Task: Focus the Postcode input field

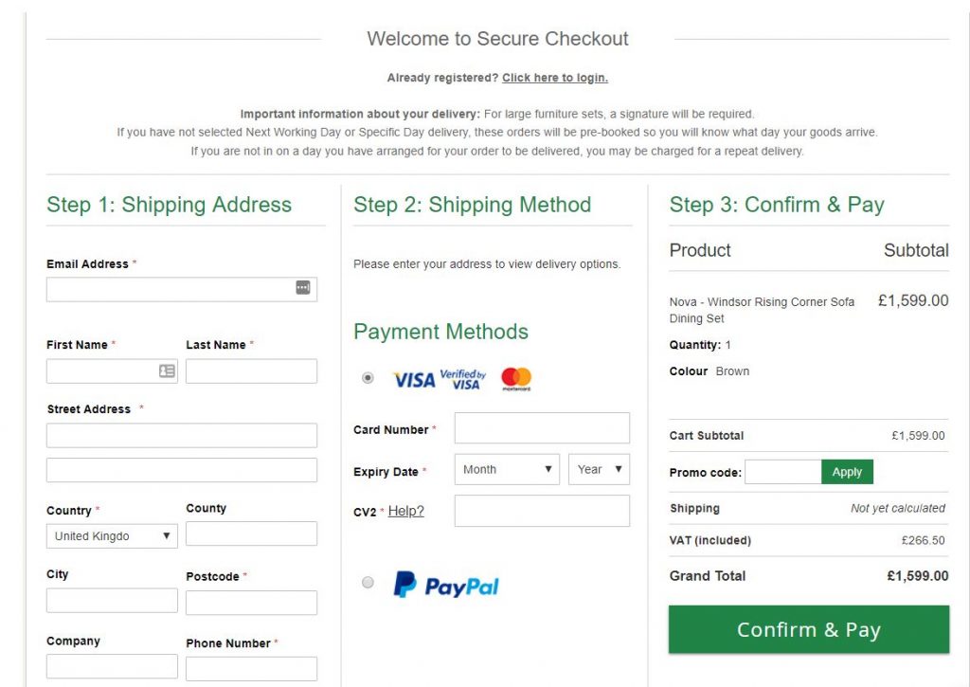Action: tap(251, 603)
